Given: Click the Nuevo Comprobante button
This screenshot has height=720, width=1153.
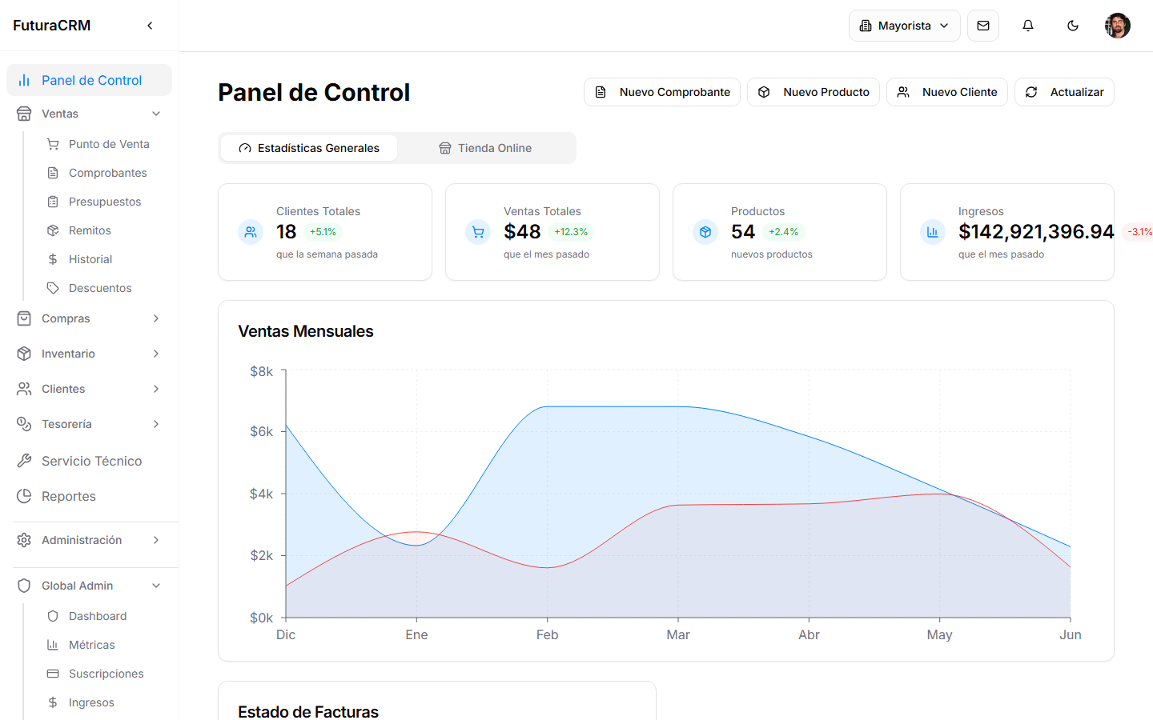Looking at the screenshot, I should [662, 92].
